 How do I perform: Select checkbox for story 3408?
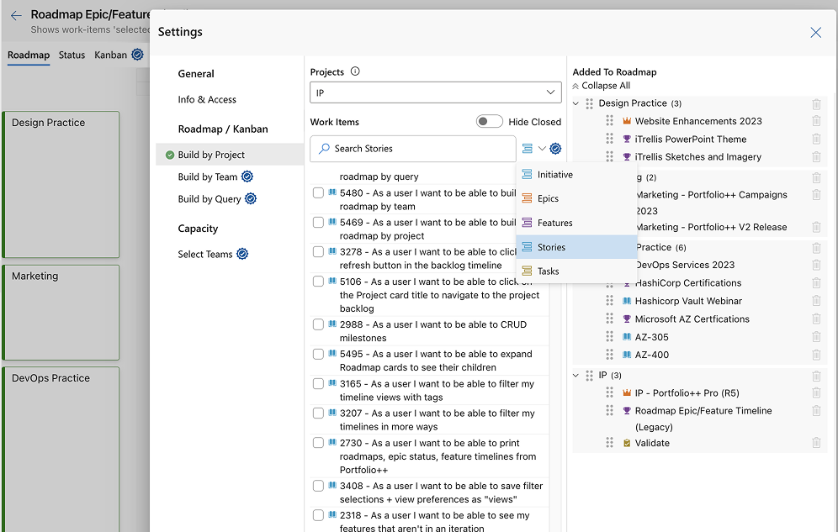coord(318,486)
